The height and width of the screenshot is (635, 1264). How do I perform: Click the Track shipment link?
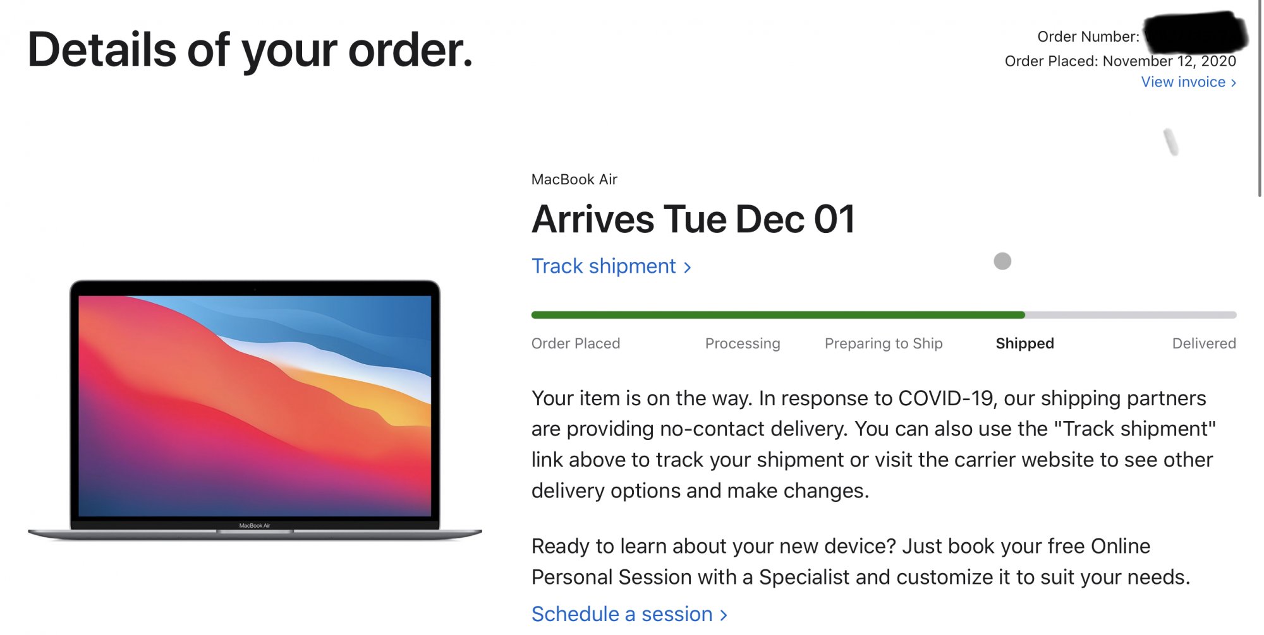[x=604, y=266]
